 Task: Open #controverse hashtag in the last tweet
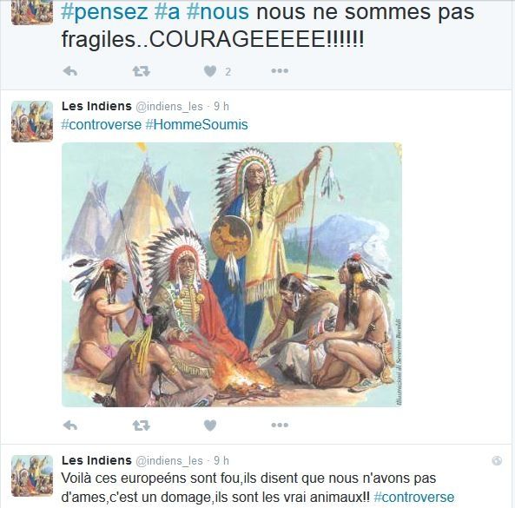click(414, 498)
